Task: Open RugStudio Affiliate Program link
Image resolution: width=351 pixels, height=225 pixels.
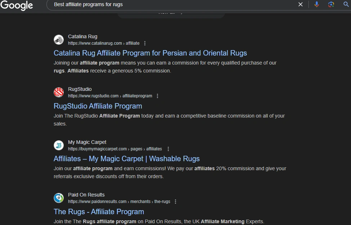Action: tap(98, 106)
